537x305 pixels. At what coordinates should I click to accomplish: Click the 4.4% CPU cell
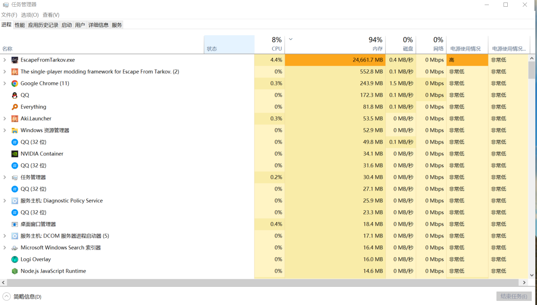[x=270, y=60]
